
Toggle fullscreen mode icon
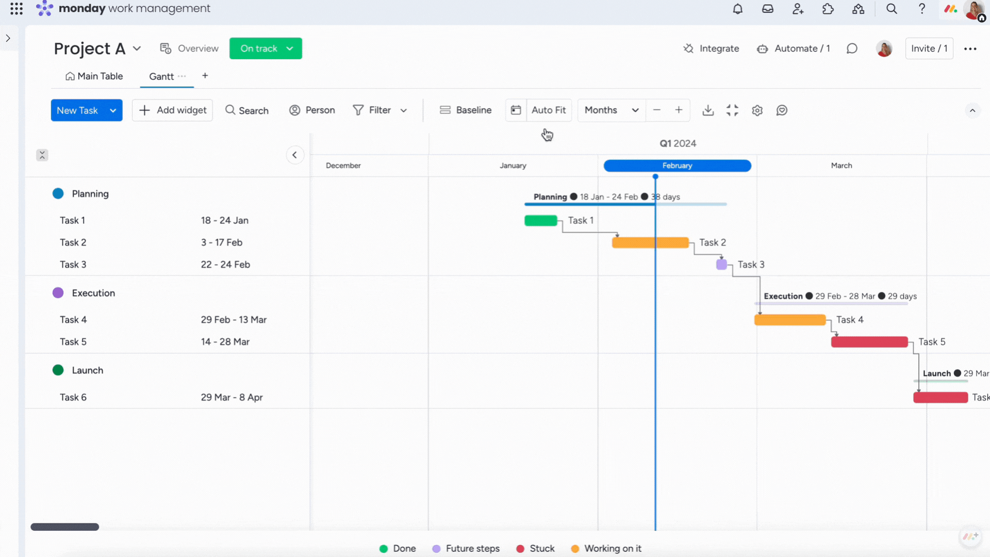[732, 110]
